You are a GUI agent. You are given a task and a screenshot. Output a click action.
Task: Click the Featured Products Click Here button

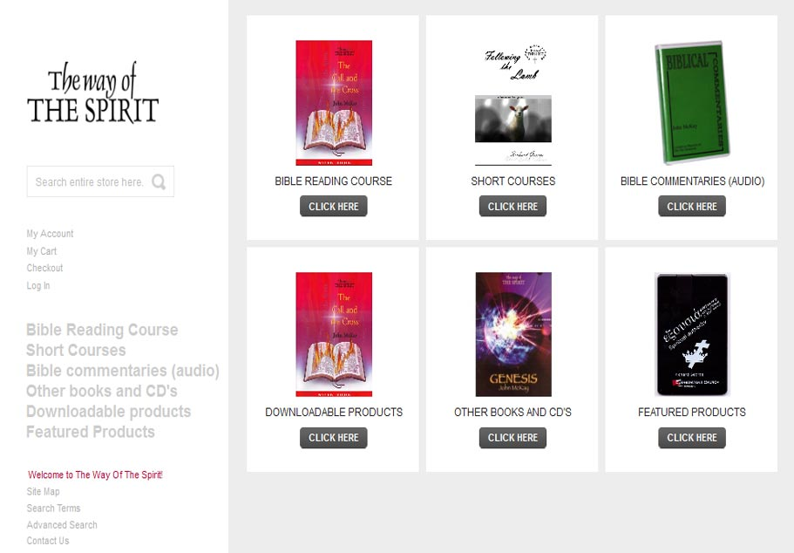pos(692,438)
